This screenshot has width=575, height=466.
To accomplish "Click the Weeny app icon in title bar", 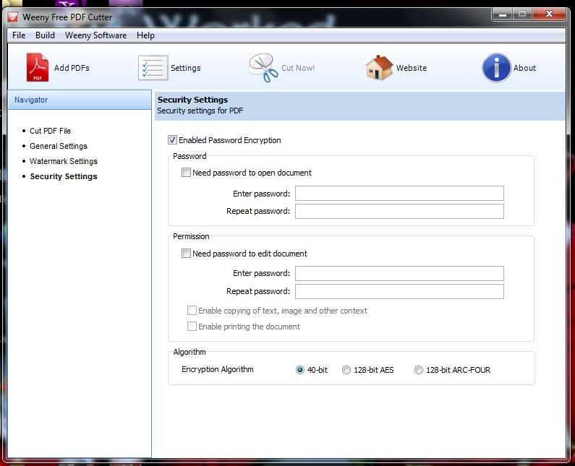I will pos(12,17).
